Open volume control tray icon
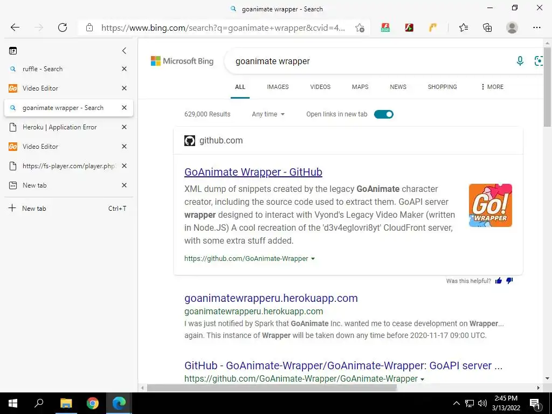 [482, 403]
